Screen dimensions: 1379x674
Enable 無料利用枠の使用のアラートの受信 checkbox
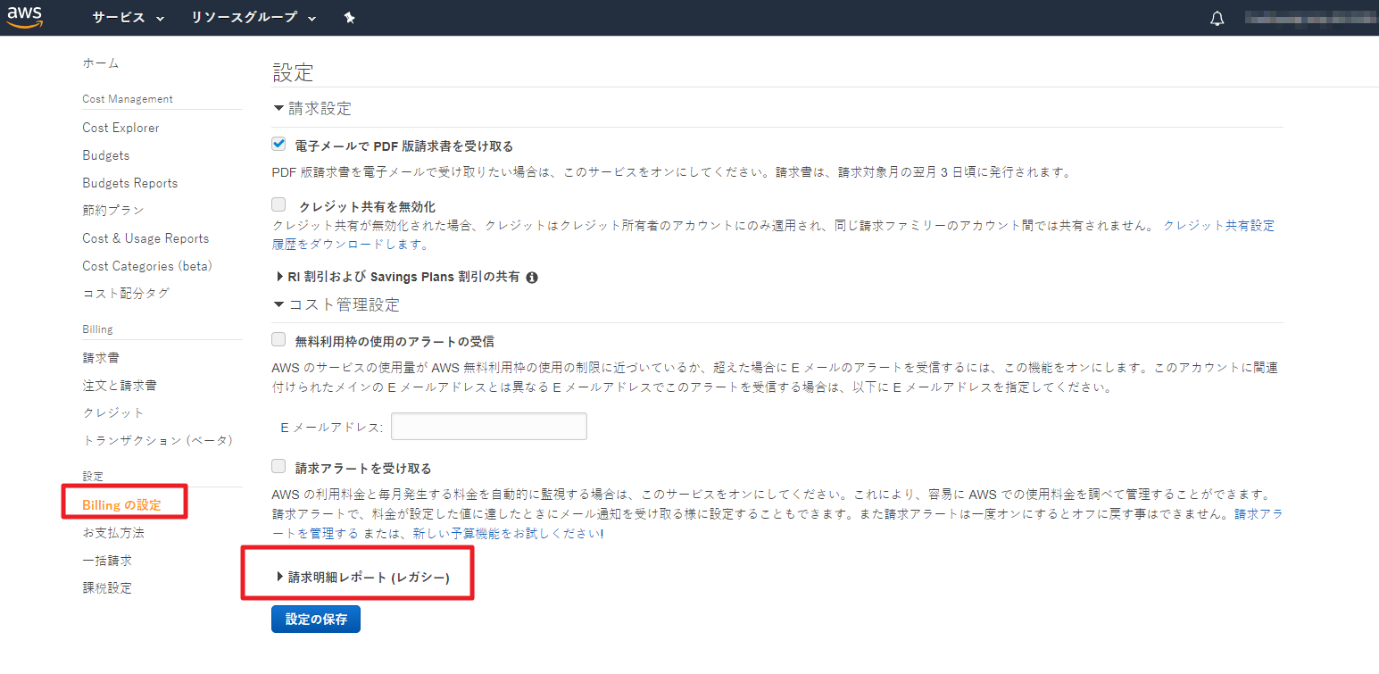point(278,340)
